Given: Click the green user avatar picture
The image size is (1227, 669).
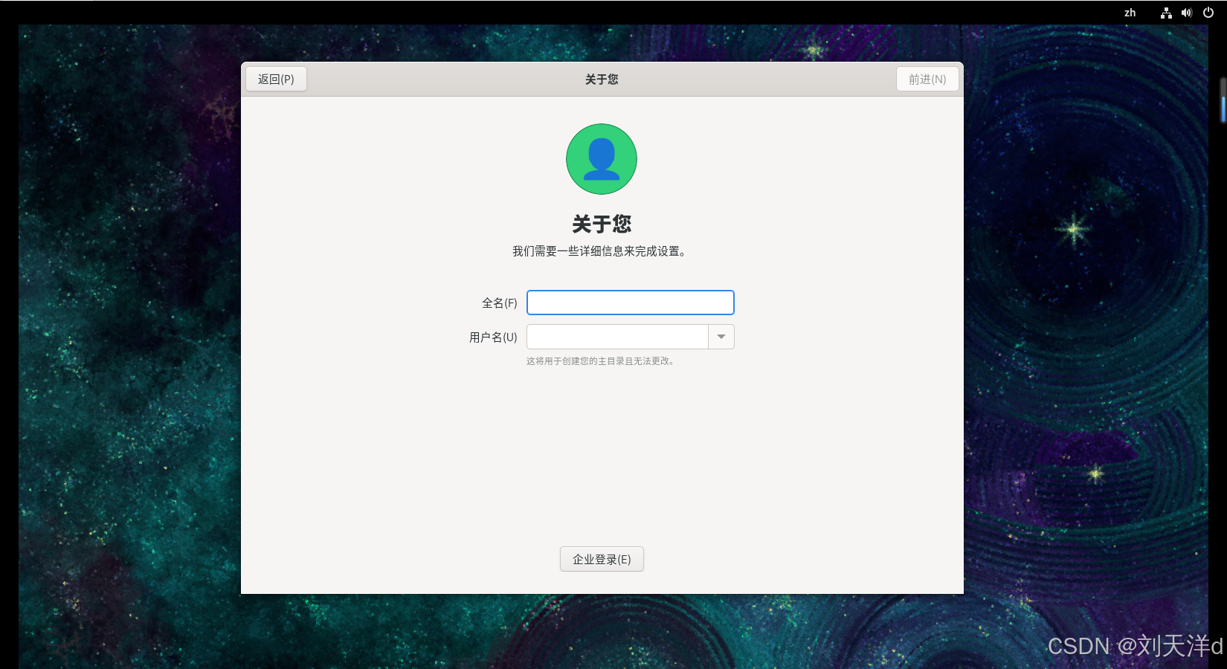Looking at the screenshot, I should 601,159.
